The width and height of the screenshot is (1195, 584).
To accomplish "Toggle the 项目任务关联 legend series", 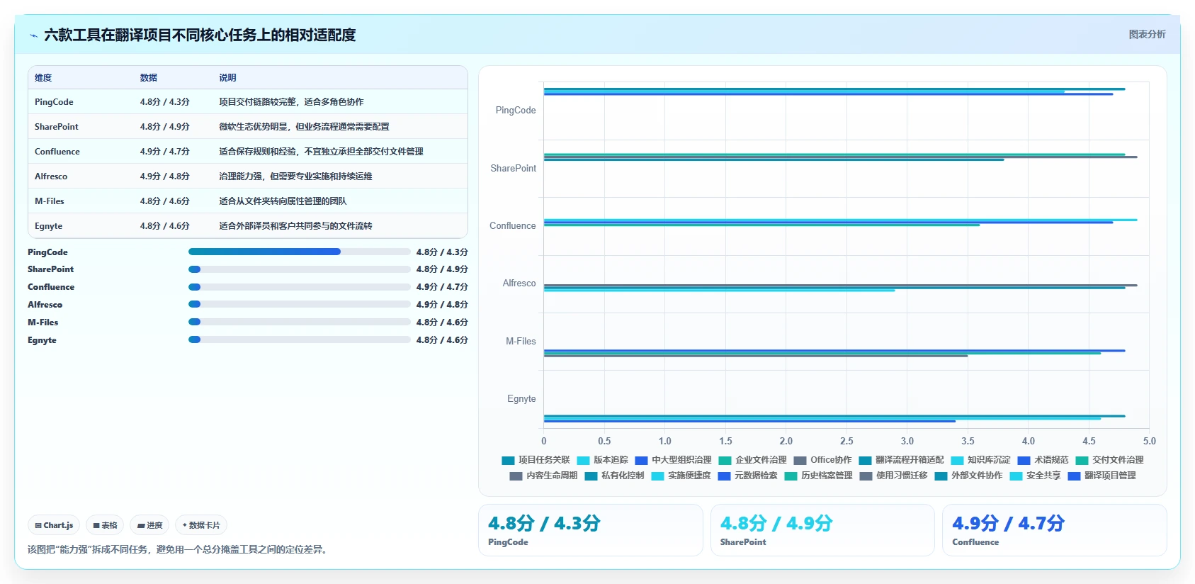I will [x=536, y=460].
